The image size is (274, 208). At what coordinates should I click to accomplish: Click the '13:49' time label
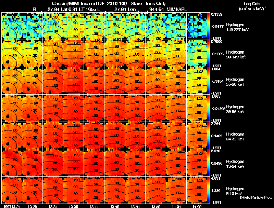115,206
